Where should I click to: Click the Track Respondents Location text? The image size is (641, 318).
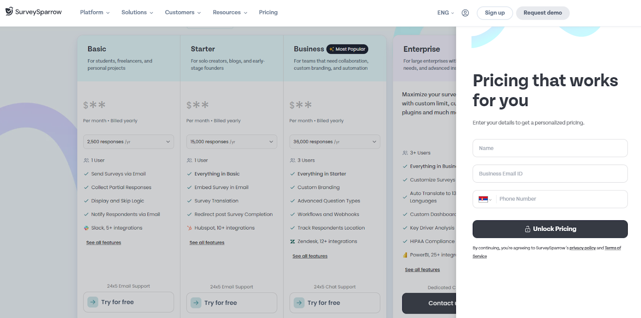331,228
